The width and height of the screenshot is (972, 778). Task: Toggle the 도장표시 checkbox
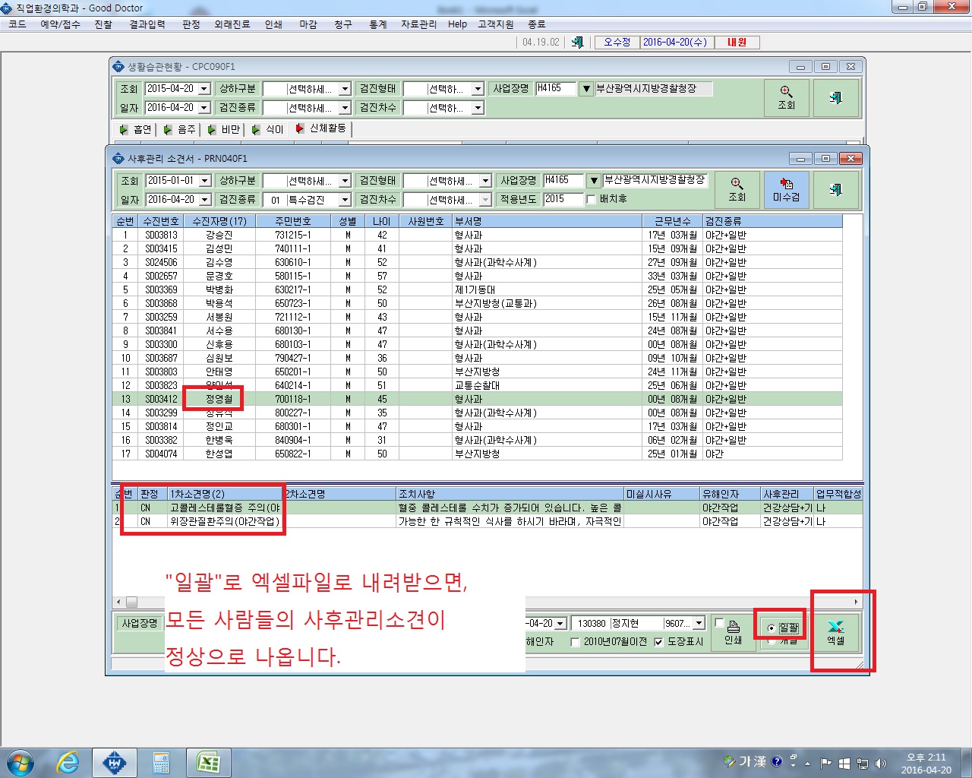pyautogui.click(x=658, y=642)
